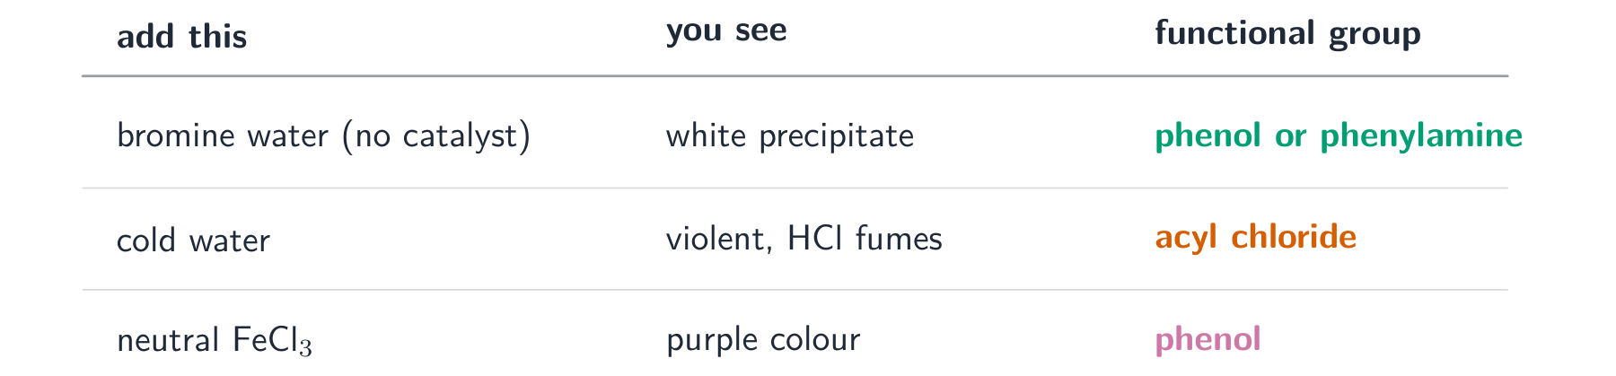1616x376 pixels.
Task: Click the 'you see' column header
Action: tap(726, 31)
